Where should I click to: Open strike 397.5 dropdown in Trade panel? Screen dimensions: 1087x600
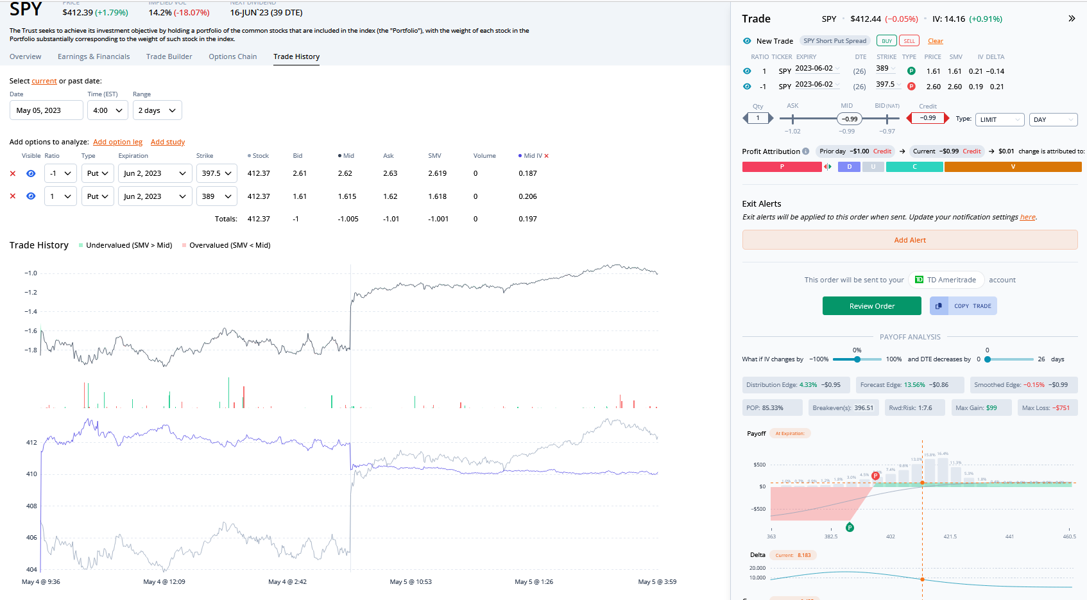tap(889, 84)
